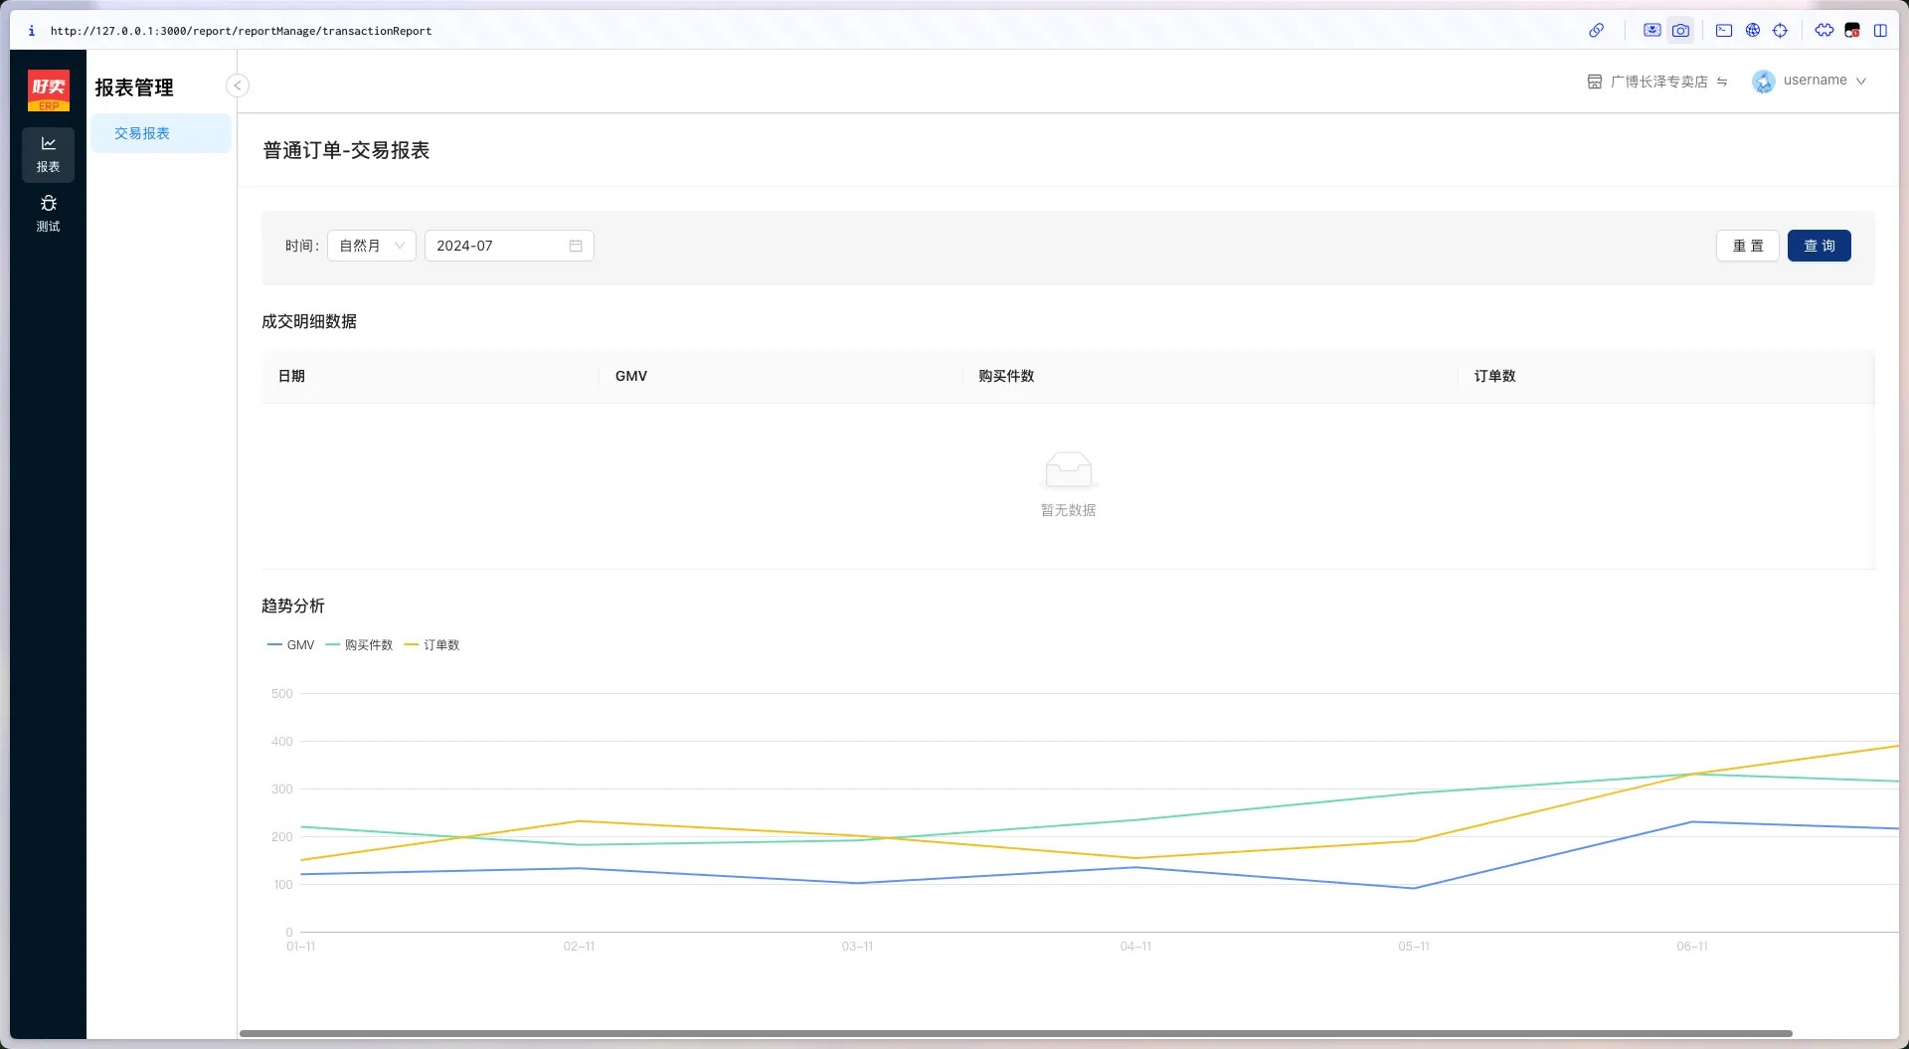Image resolution: width=1909 pixels, height=1049 pixels.
Task: Open the terminal console icon
Action: pos(1724,30)
